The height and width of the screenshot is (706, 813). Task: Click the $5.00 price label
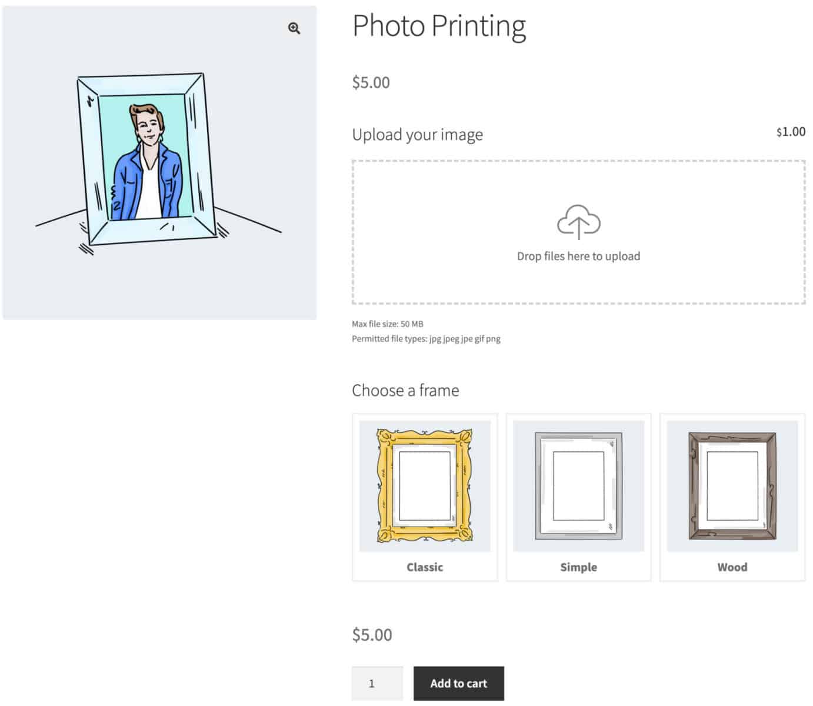coord(371,82)
